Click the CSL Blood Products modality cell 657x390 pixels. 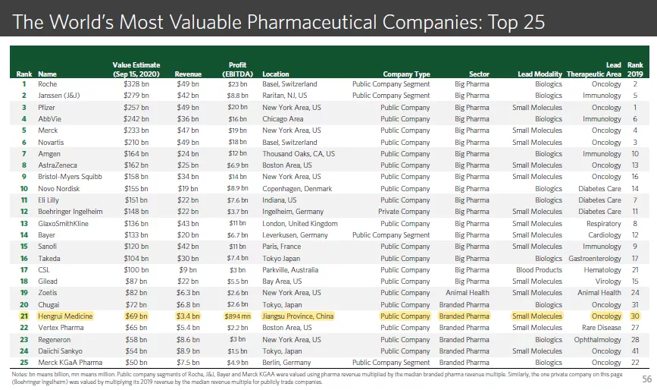(x=539, y=269)
